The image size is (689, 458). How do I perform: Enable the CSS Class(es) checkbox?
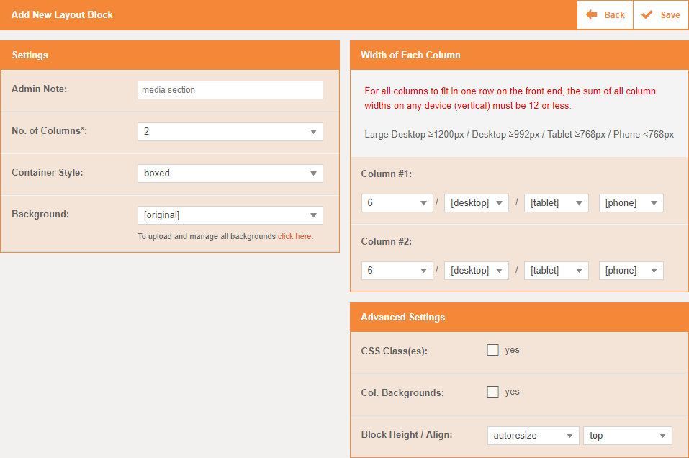tap(493, 350)
